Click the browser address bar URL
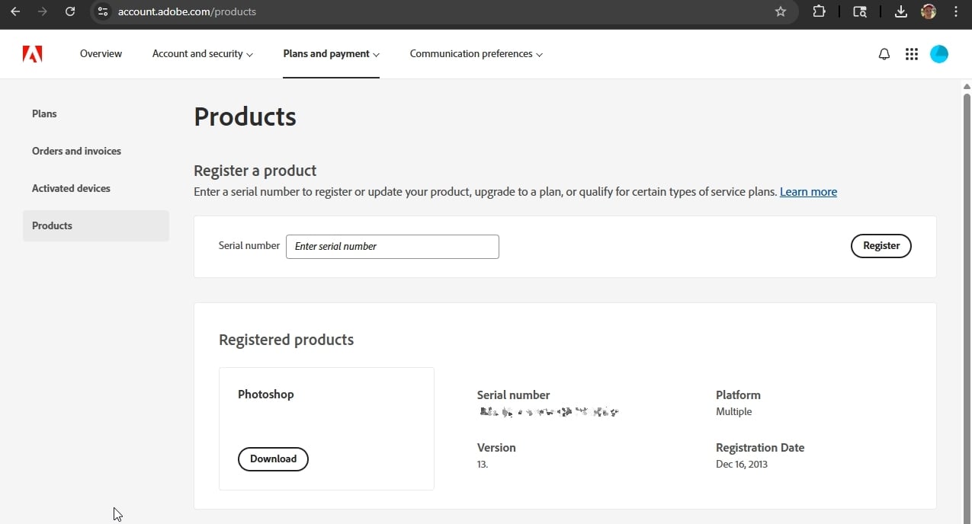This screenshot has height=524, width=972. coord(187,12)
